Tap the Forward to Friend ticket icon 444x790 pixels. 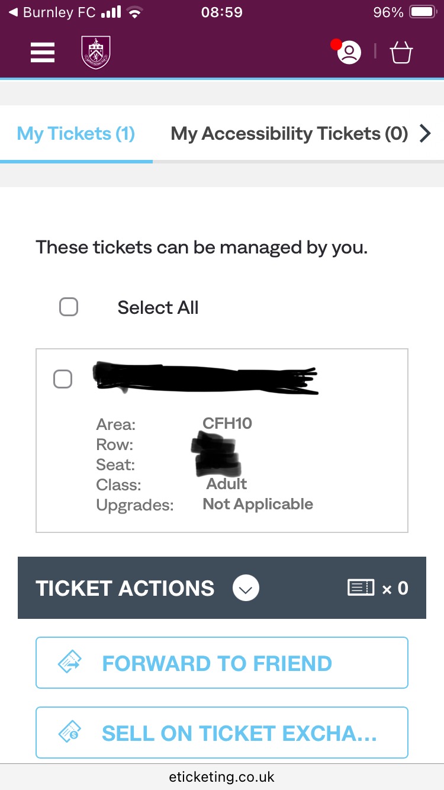pos(70,663)
